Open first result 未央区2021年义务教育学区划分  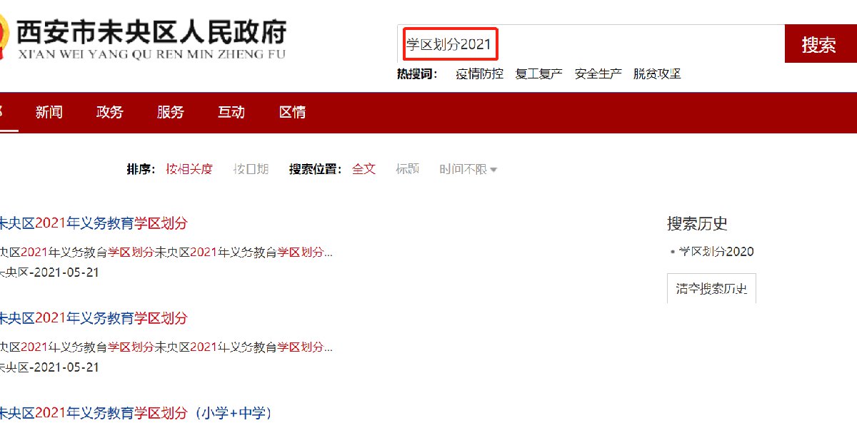pos(93,223)
